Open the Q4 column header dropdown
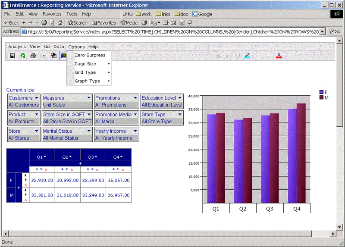Image resolution: width=345 pixels, height=247 pixels. (x=122, y=156)
